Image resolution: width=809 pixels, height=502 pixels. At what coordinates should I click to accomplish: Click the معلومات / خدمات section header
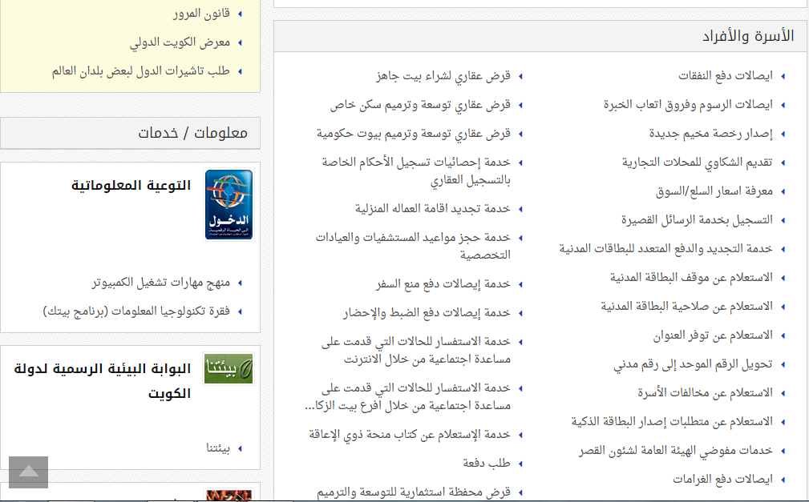[192, 133]
